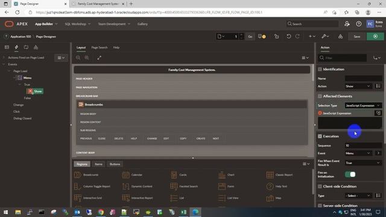Open the Selection Type dropdown
Viewport: 386px width, 217px height.
[363, 105]
